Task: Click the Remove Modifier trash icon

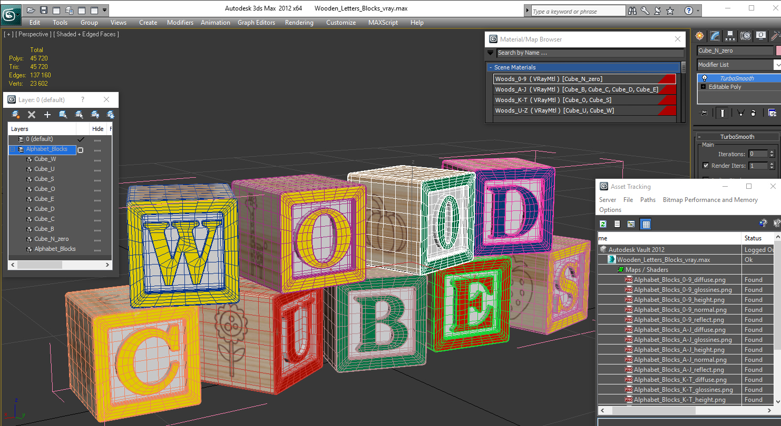Action: [x=753, y=113]
